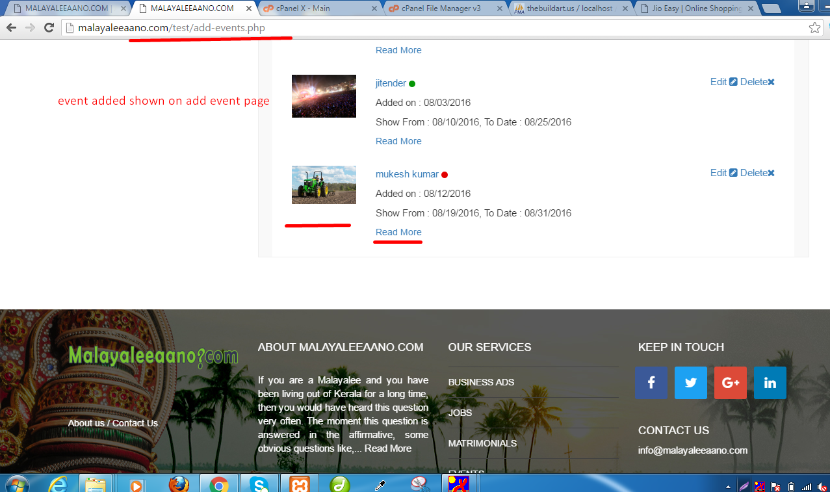
Task: Show hidden system tray icons
Action: [727, 486]
